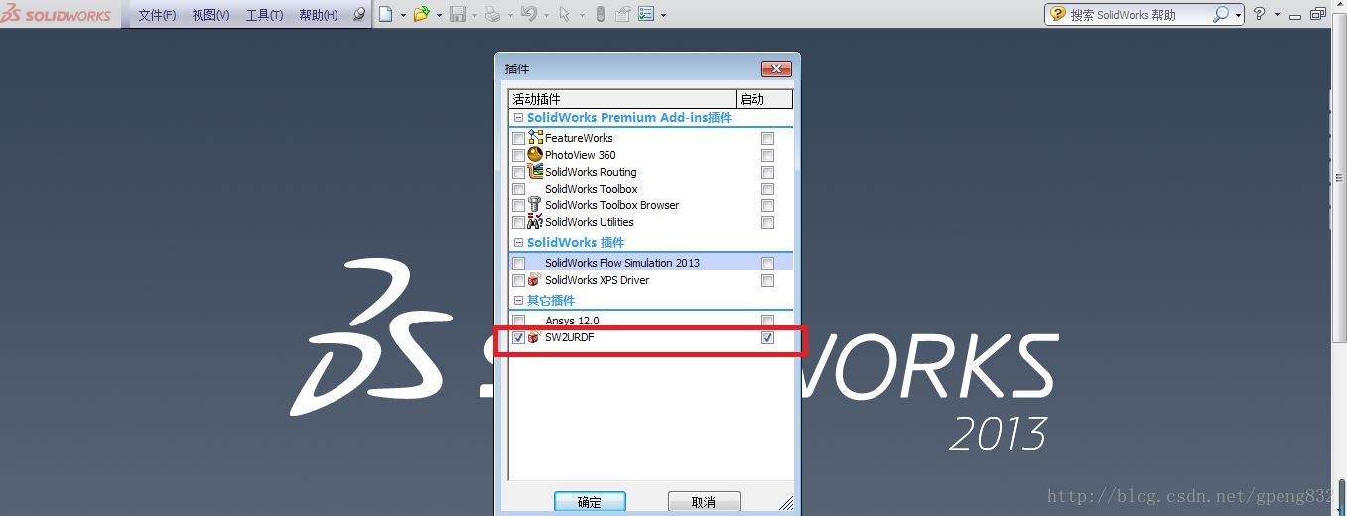1347x516 pixels.
Task: Click the question mark Help icon
Action: [1260, 14]
